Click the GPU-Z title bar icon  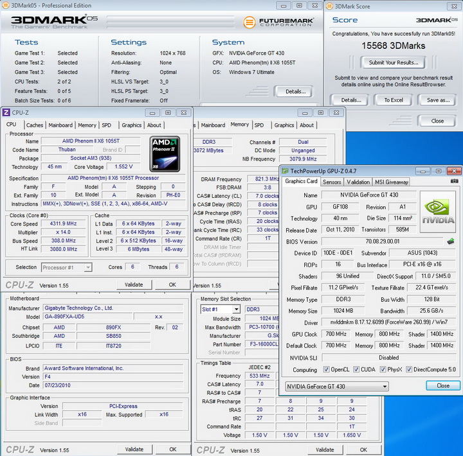(285, 171)
